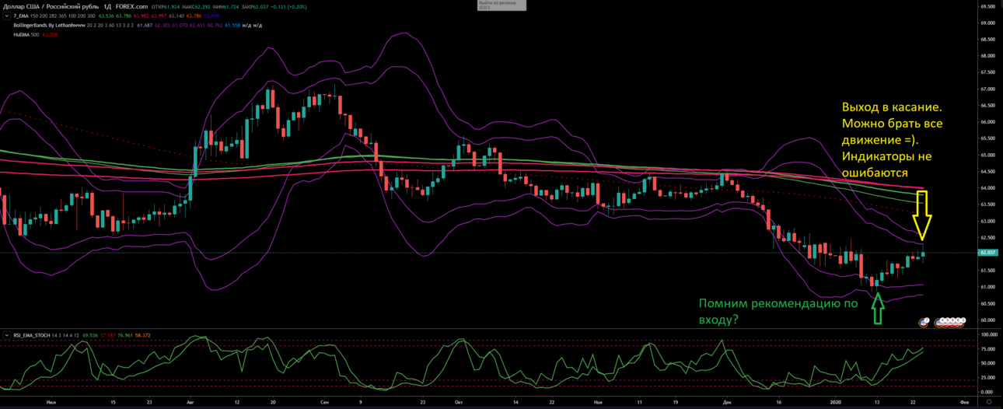Image resolution: width=1003 pixels, height=409 pixels.
Task: Select the HullMA 500 indicator label
Action: click(x=26, y=35)
